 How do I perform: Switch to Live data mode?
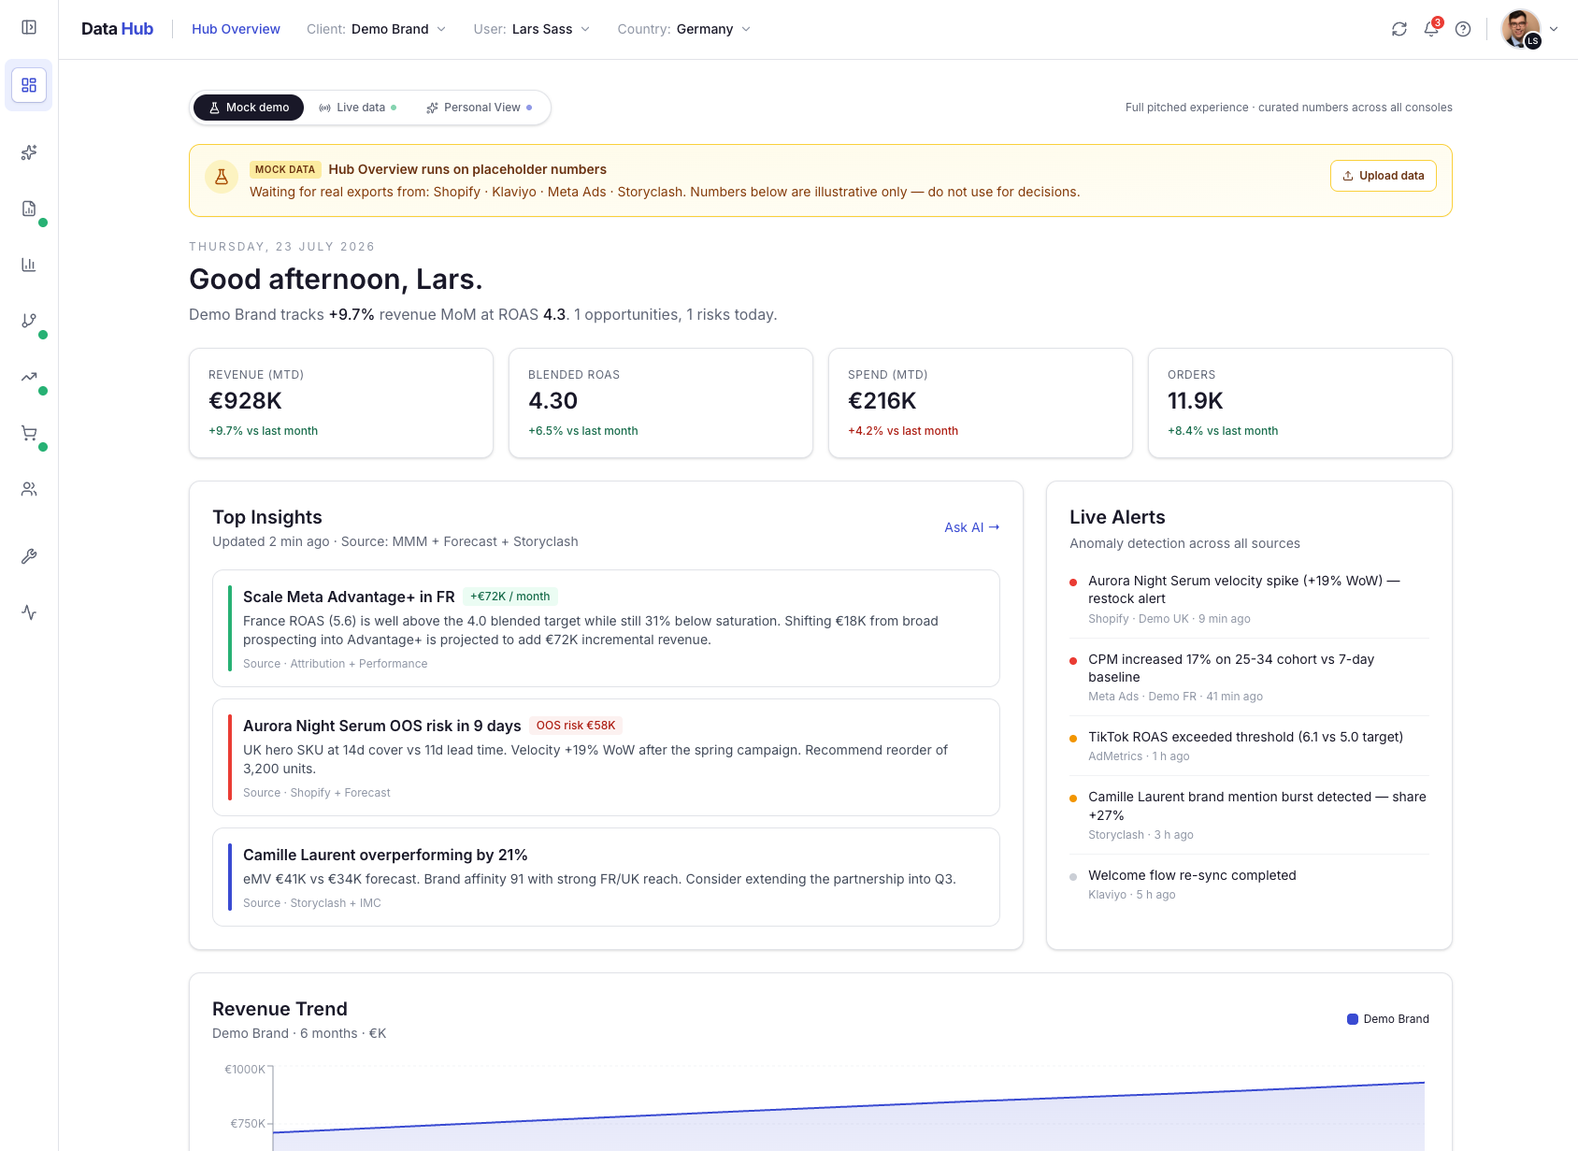[358, 108]
